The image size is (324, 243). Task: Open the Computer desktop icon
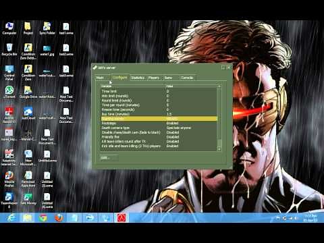tap(9, 28)
